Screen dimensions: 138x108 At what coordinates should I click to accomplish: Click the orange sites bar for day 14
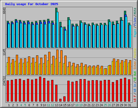point(61,62)
